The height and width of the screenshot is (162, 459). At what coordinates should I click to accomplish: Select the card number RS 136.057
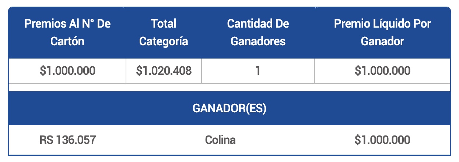tap(67, 140)
